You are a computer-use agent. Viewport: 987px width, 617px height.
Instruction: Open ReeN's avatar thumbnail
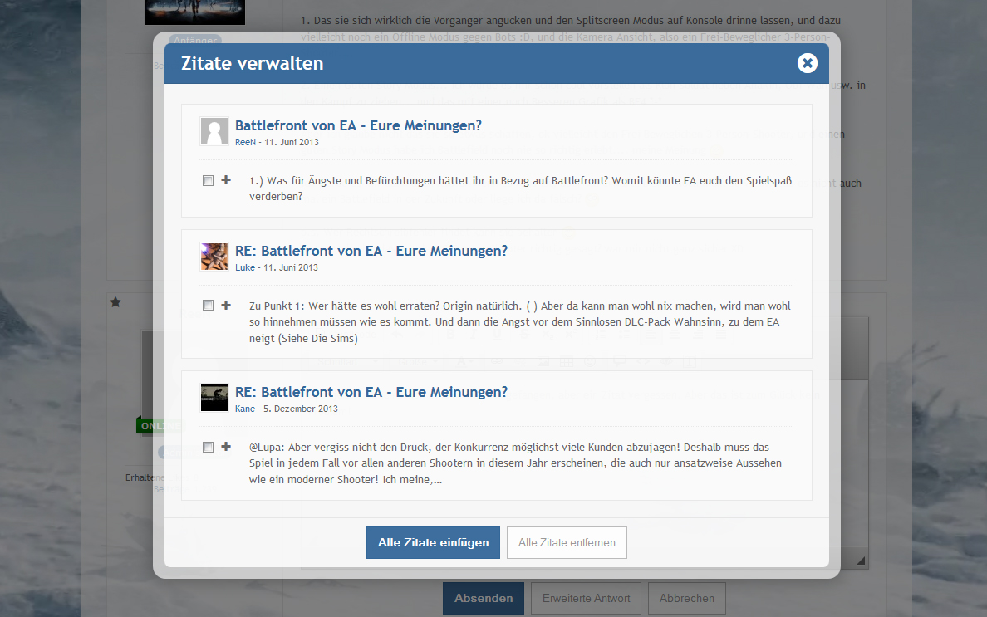point(214,131)
